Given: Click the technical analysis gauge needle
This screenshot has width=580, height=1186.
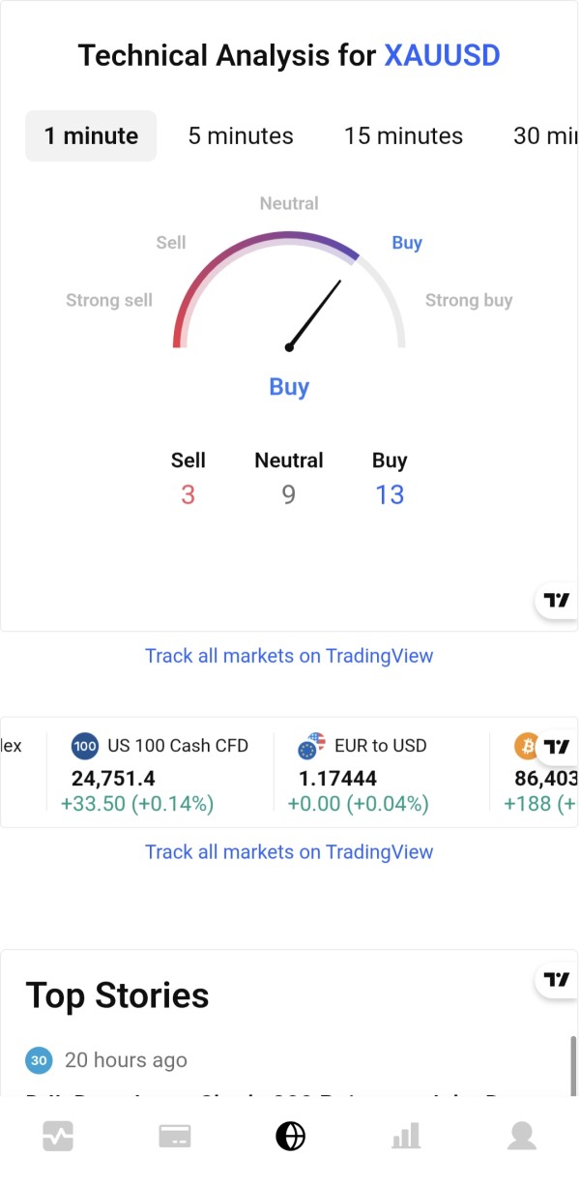Looking at the screenshot, I should [315, 313].
